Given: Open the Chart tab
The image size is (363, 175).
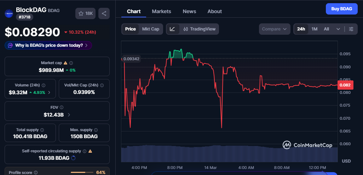Looking at the screenshot, I should (134, 11).
